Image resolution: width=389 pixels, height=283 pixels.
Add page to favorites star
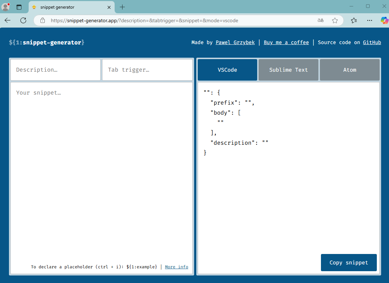pos(335,20)
